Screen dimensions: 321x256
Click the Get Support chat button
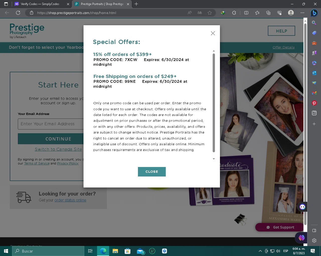point(280,227)
